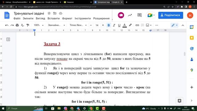The height and width of the screenshot is (111, 197).
Task: Move document using the folder icon
Action: (55, 13)
